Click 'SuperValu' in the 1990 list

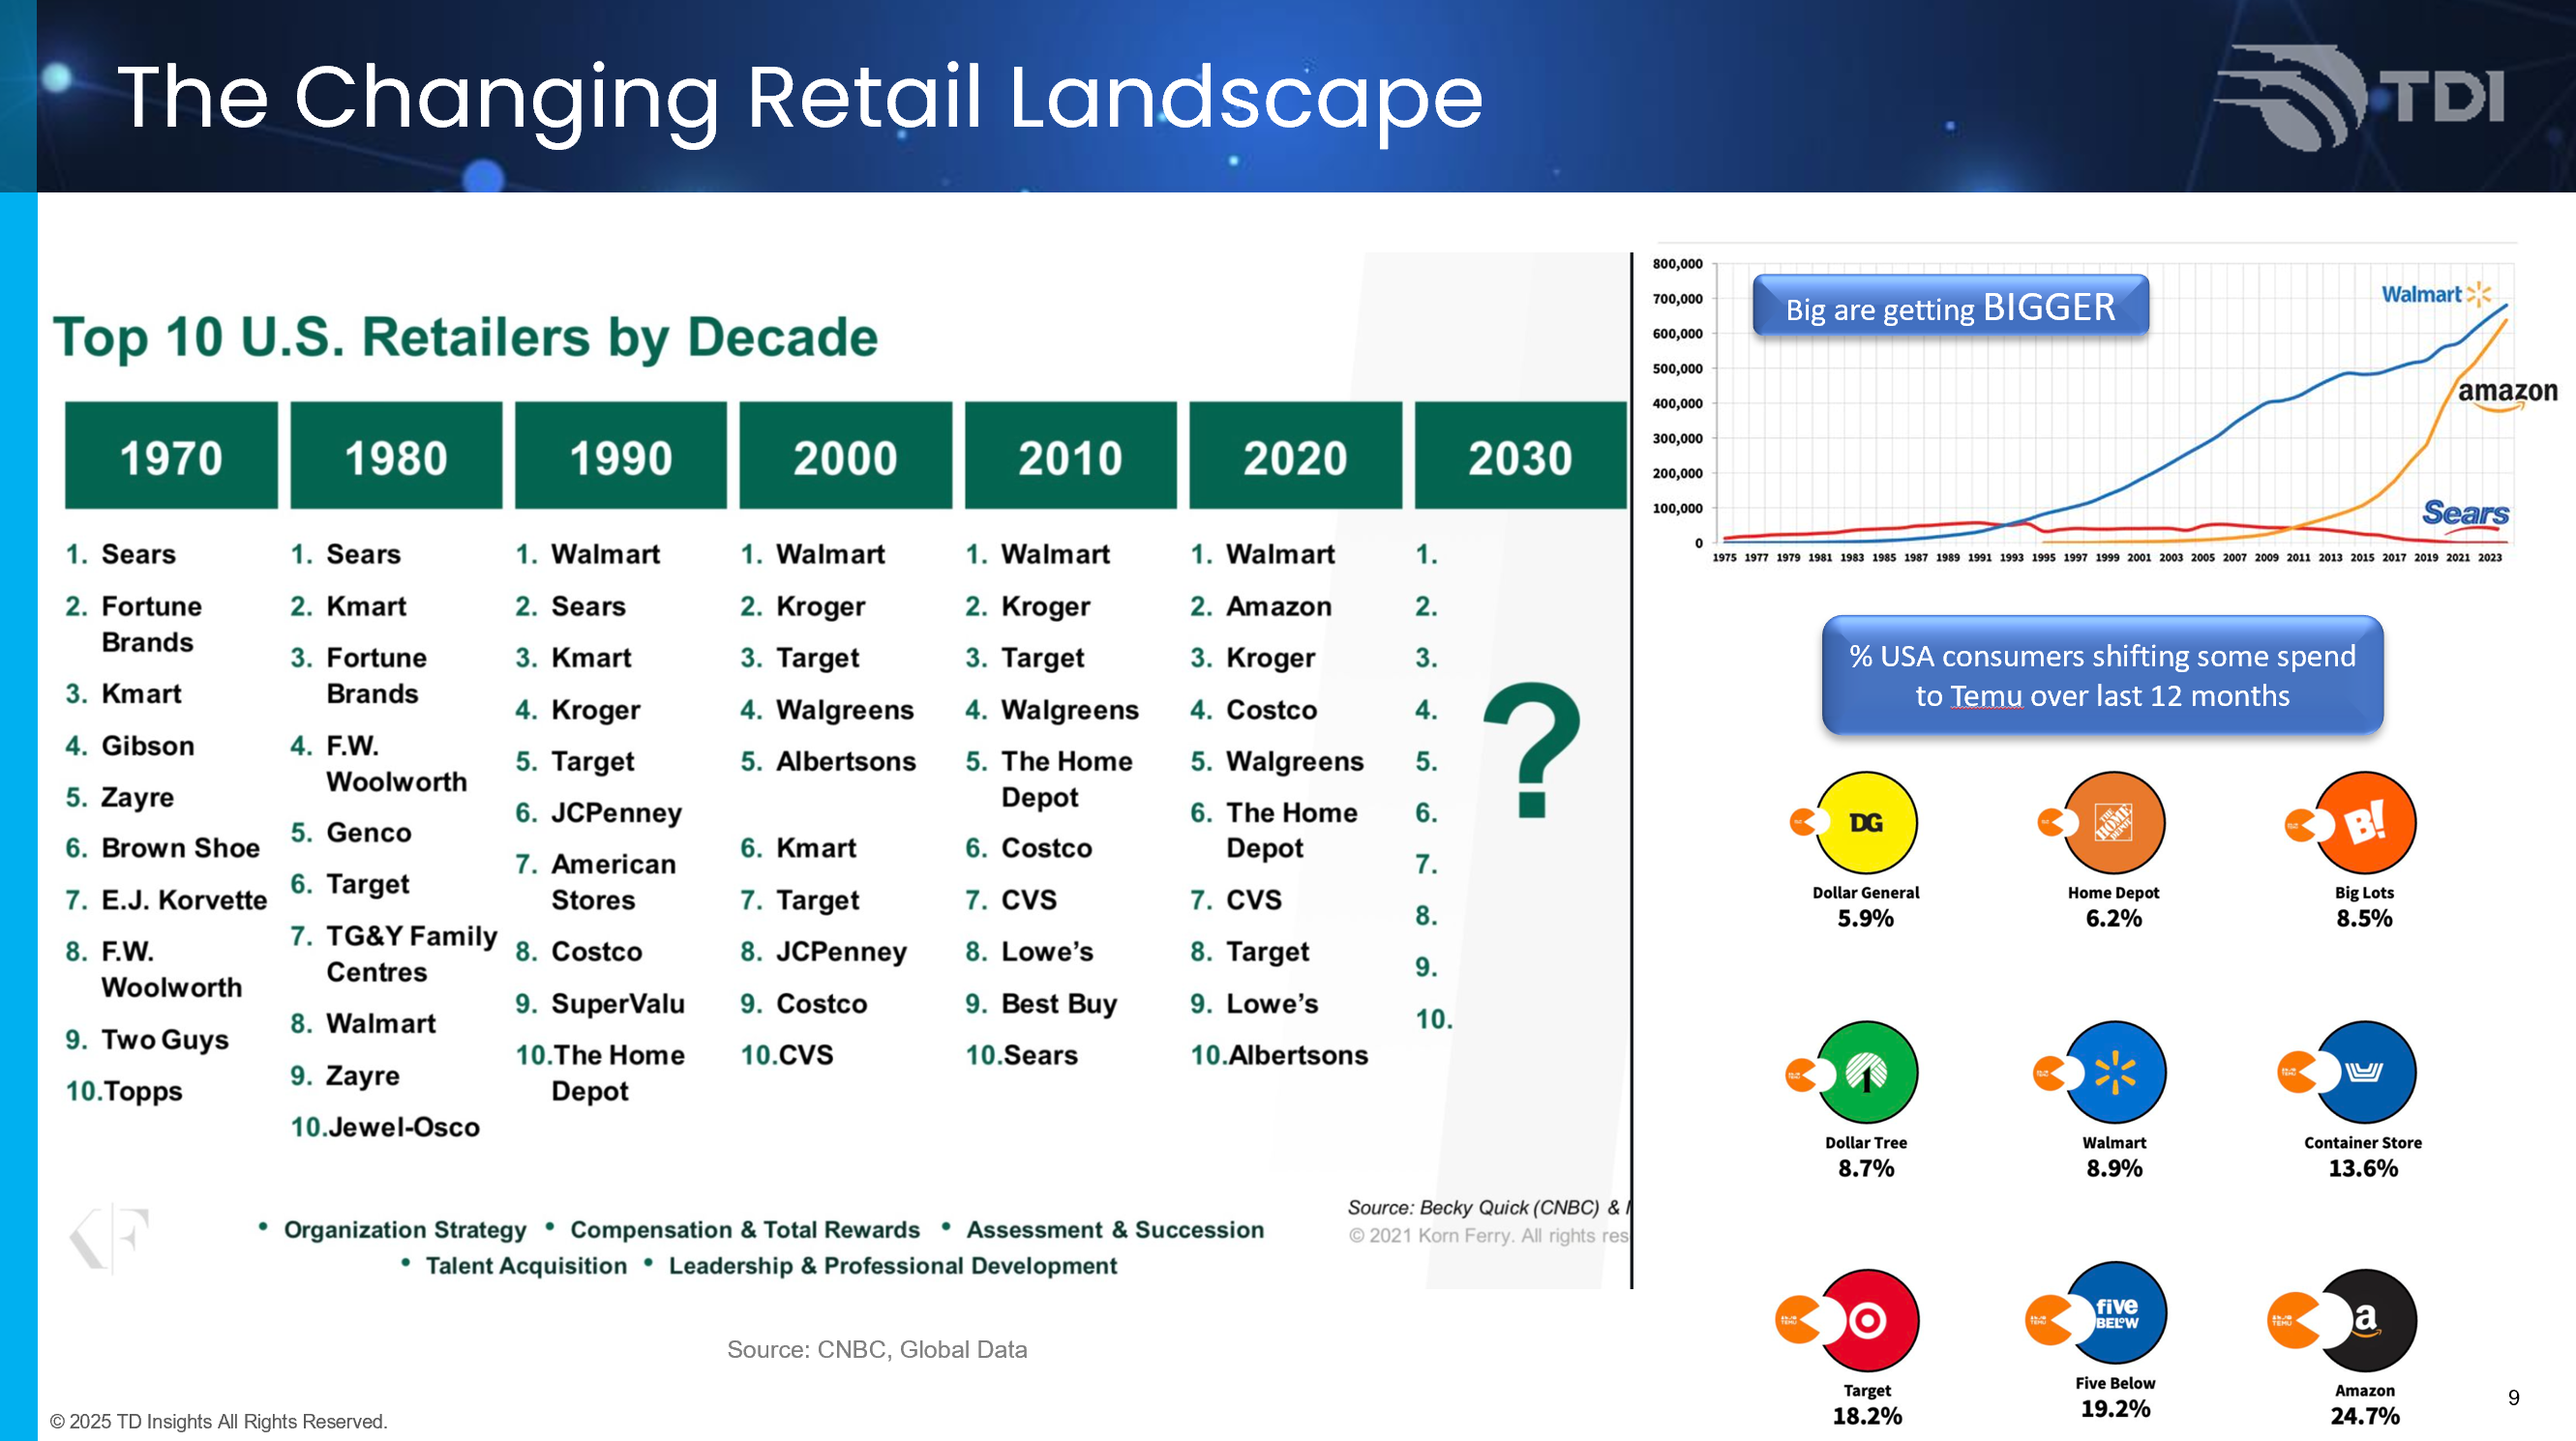(x=618, y=1003)
